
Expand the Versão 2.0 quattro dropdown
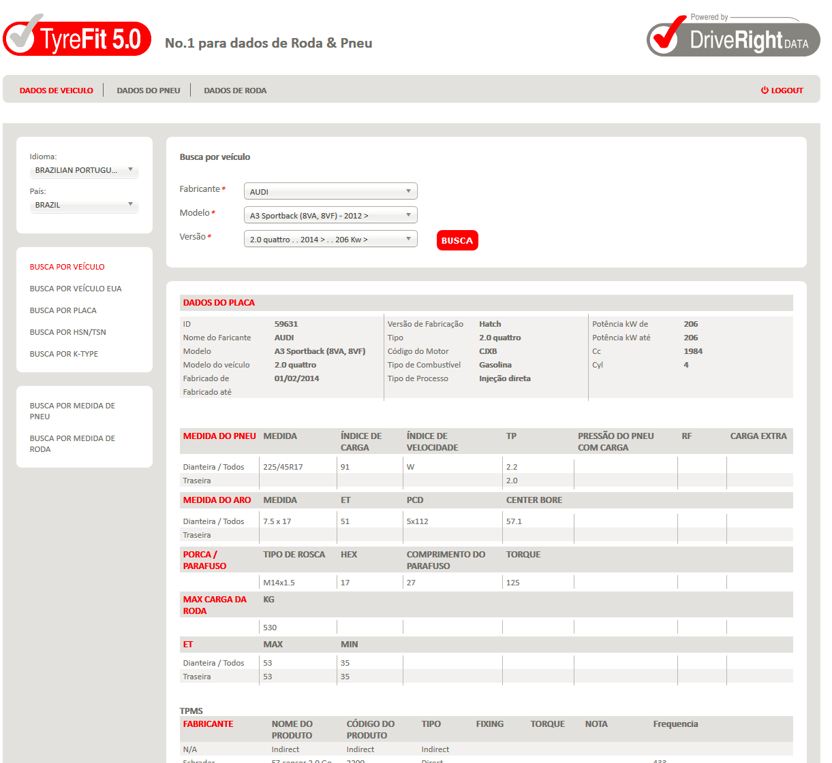(330, 240)
